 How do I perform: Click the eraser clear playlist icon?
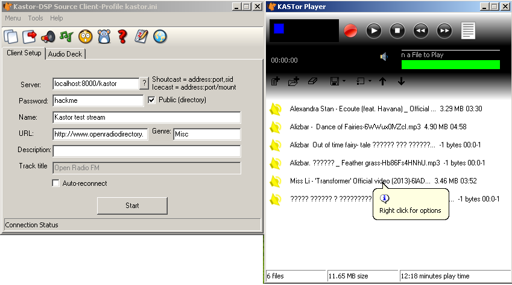(312, 81)
